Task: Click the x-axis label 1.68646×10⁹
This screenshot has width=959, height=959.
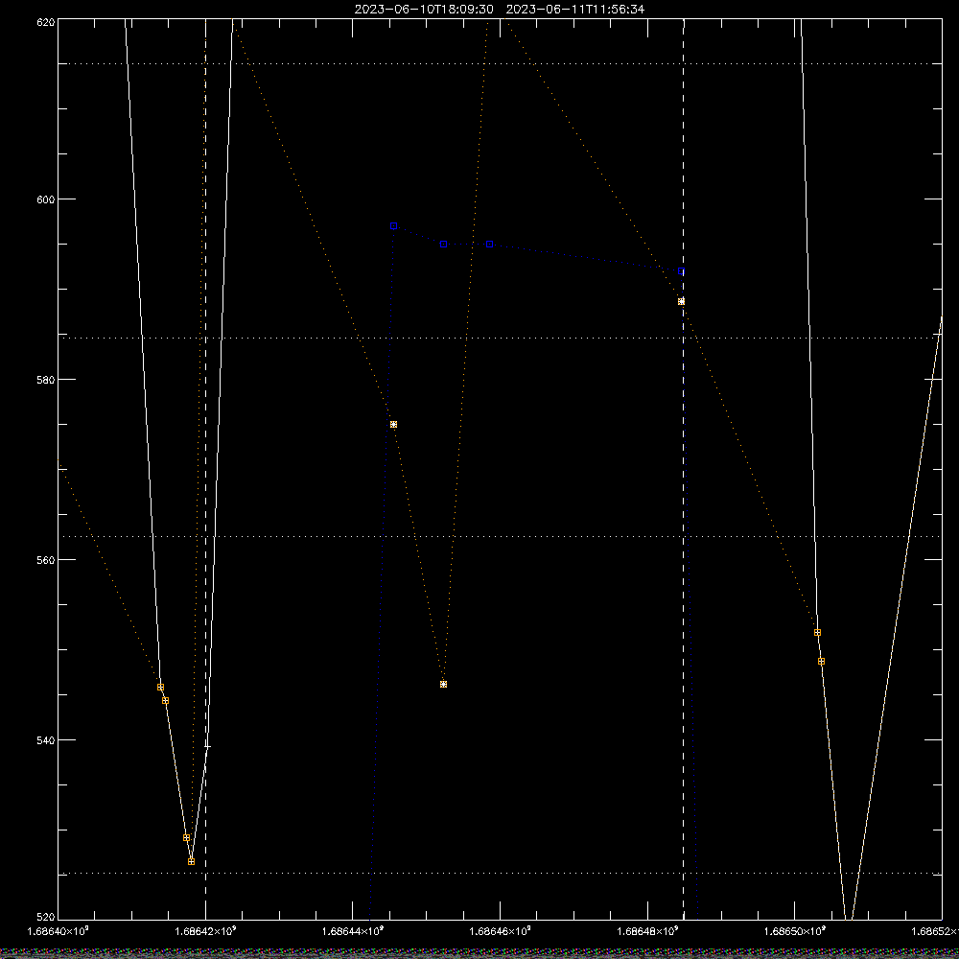Action: tap(501, 931)
